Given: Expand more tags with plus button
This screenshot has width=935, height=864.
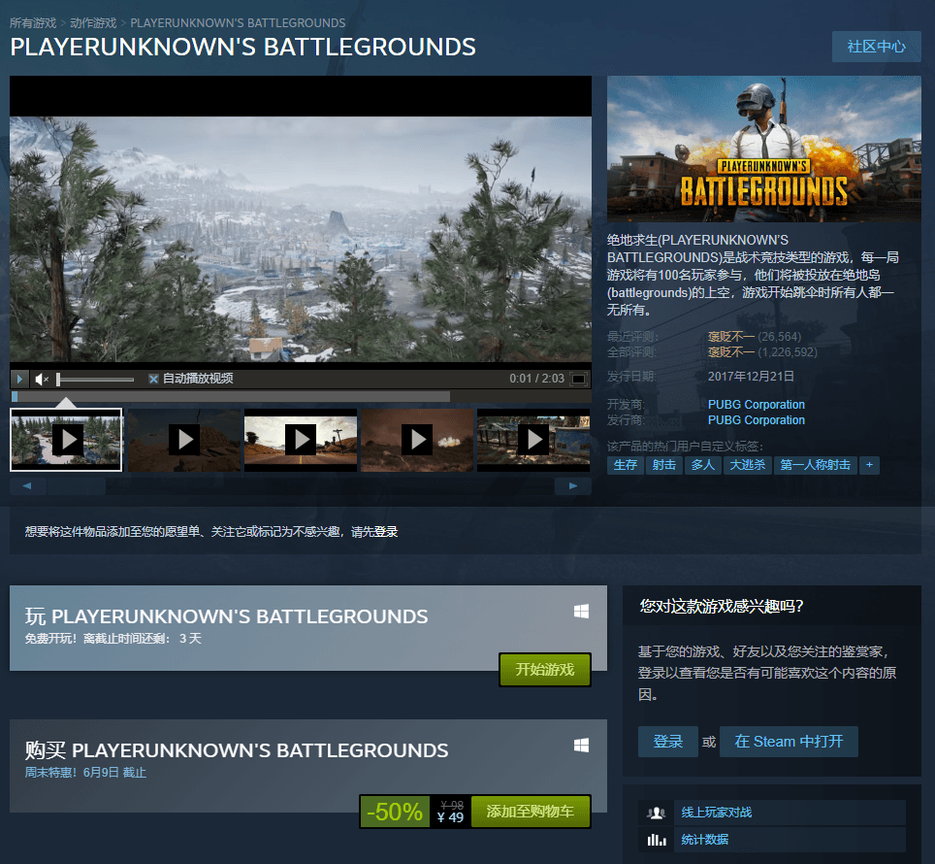Looking at the screenshot, I should click(869, 465).
